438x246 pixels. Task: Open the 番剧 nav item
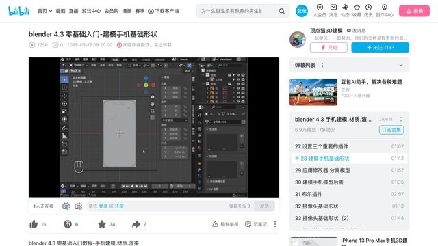[60, 11]
